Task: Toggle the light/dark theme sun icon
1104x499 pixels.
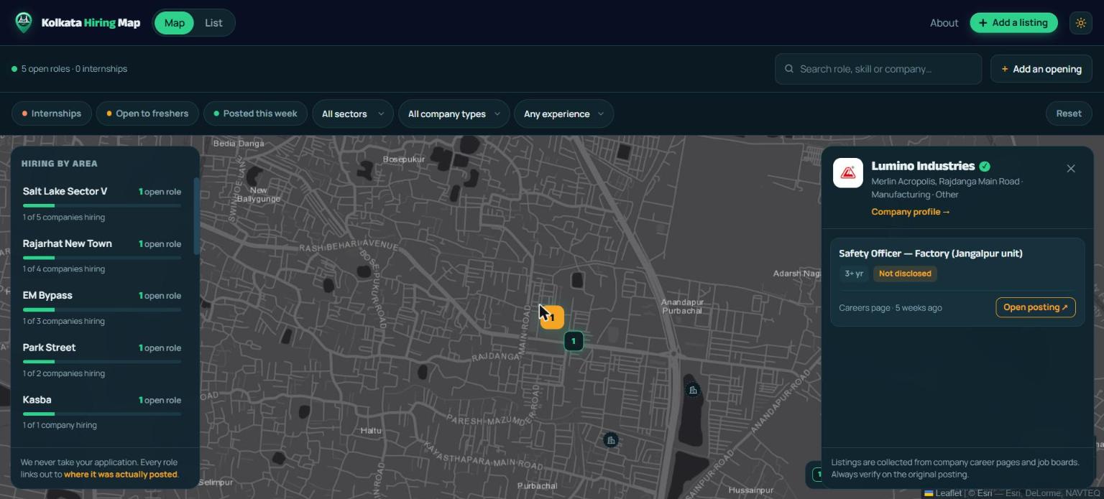Action: pyautogui.click(x=1080, y=23)
